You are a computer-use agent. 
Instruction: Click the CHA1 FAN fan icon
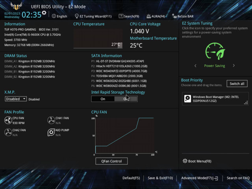(x=51, y=120)
